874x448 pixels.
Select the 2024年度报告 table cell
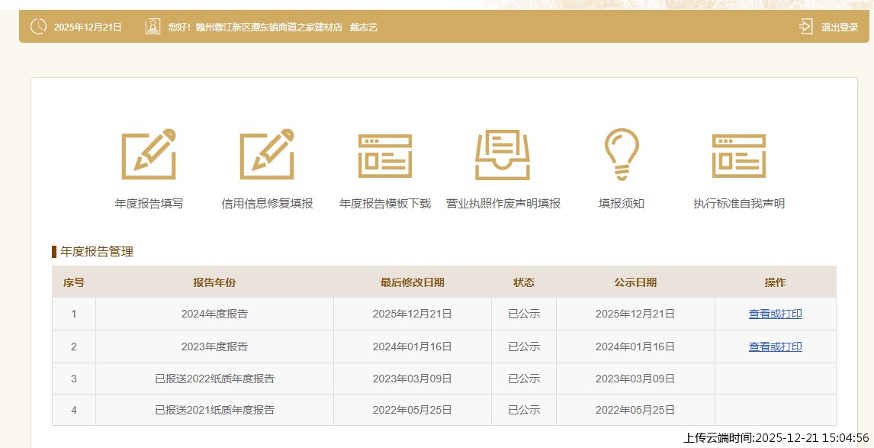214,314
